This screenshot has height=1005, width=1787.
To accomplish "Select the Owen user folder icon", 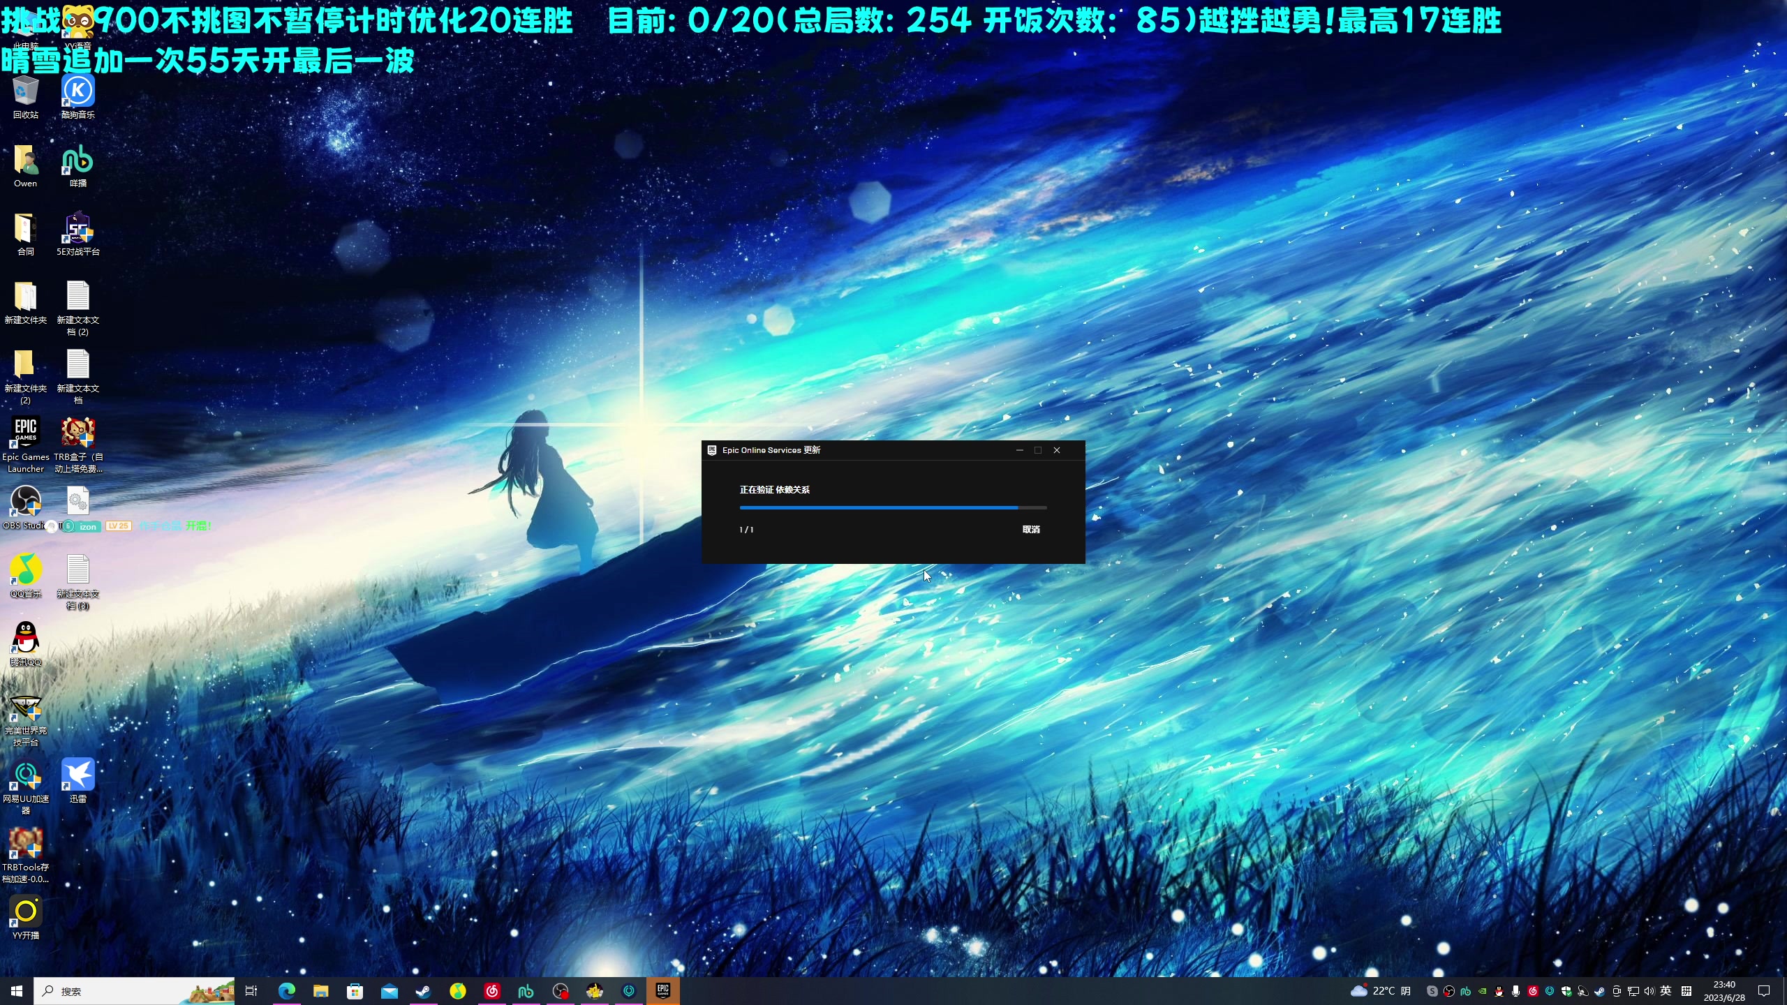I will coord(25,166).
